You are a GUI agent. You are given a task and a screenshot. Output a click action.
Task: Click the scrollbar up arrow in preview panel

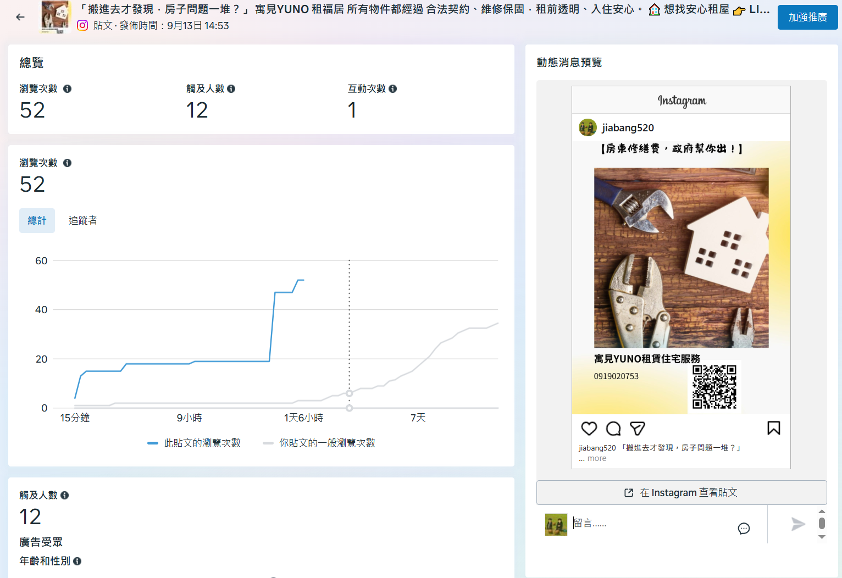pos(822,511)
